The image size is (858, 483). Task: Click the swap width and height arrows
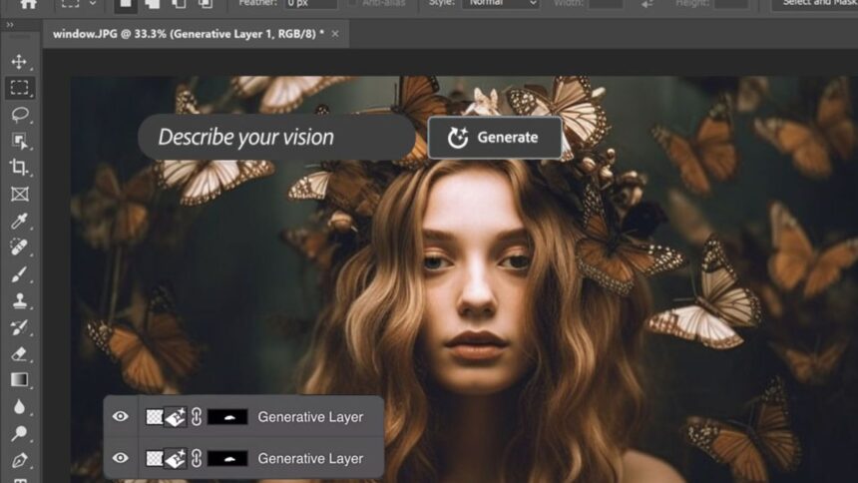647,4
